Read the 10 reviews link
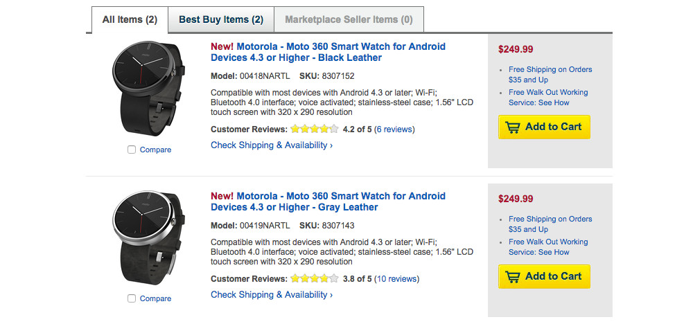 [x=397, y=279]
